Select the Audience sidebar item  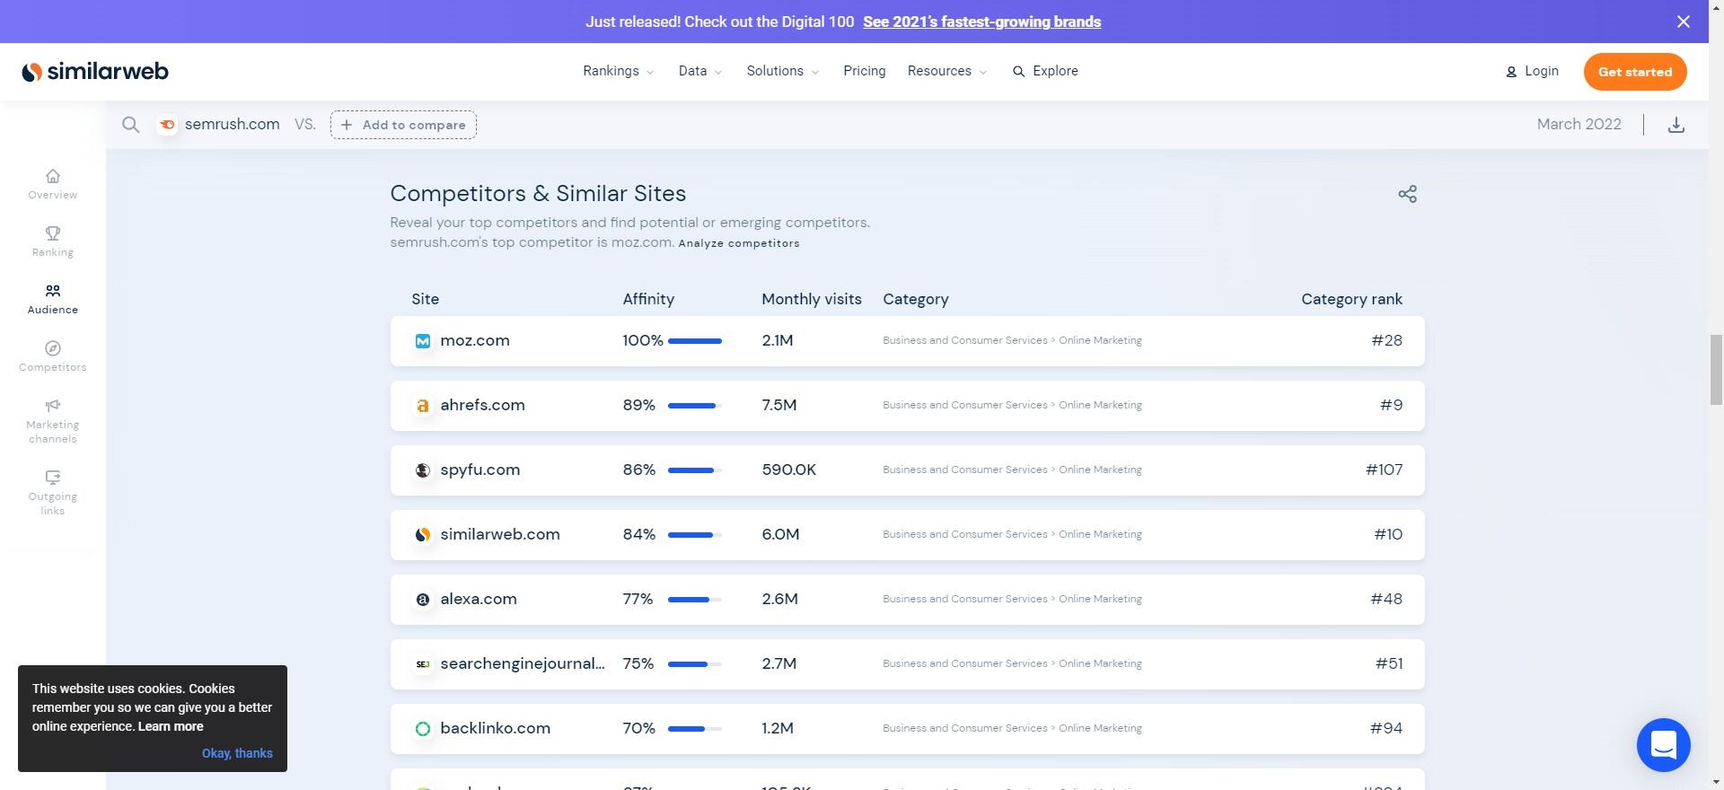pyautogui.click(x=53, y=299)
